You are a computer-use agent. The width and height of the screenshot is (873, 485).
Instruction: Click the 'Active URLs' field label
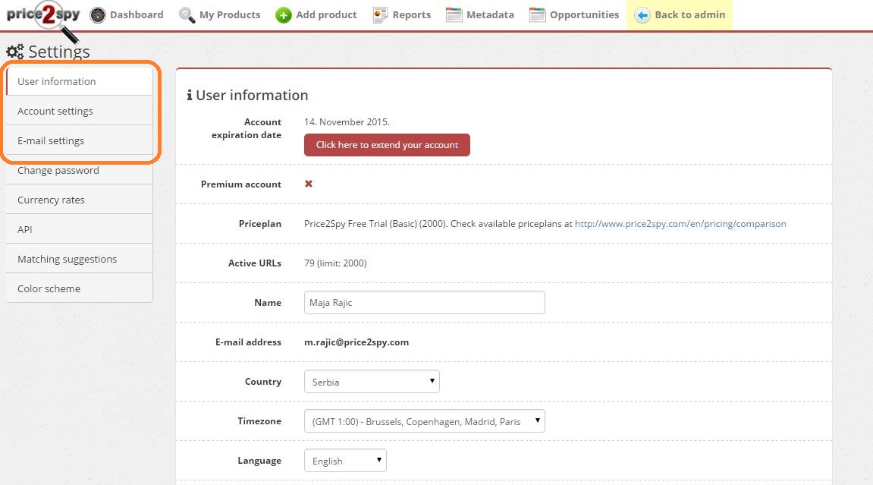point(254,263)
